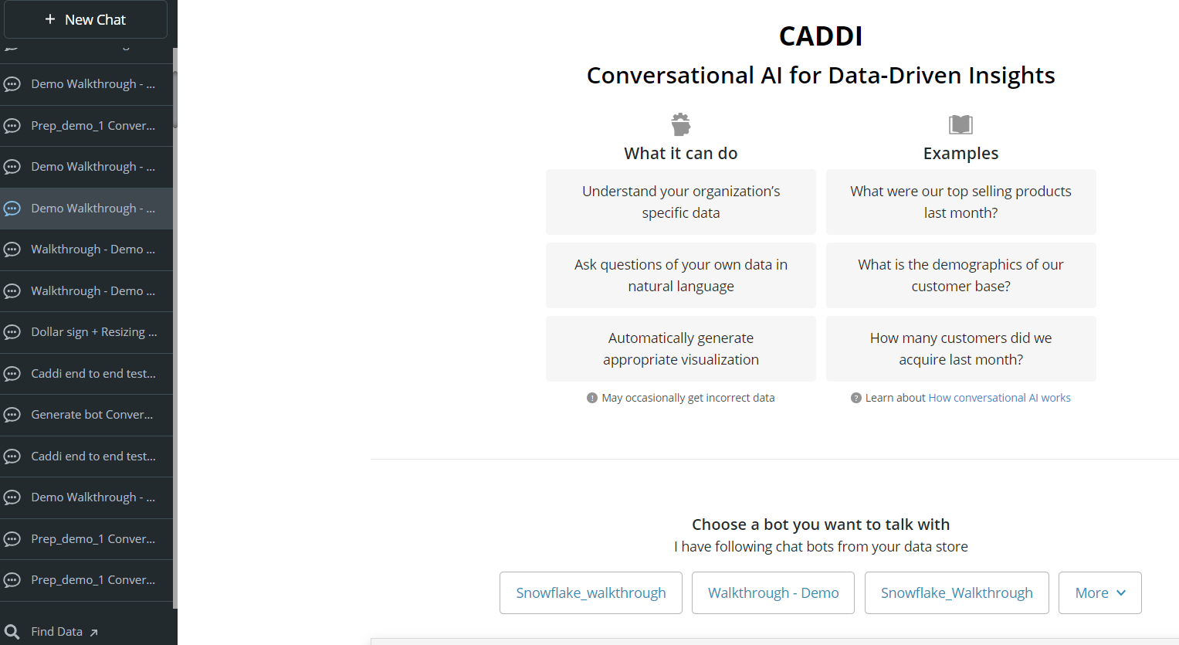Click the chat bubble icon beside Dollar sign + Resizing
The height and width of the screenshot is (645, 1179).
12,332
